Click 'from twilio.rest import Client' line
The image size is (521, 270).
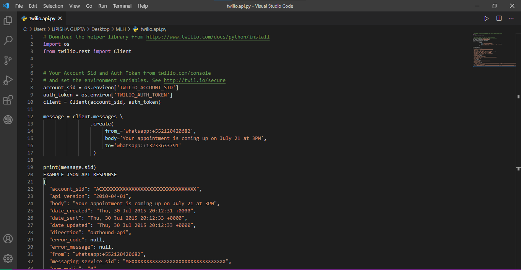click(87, 51)
